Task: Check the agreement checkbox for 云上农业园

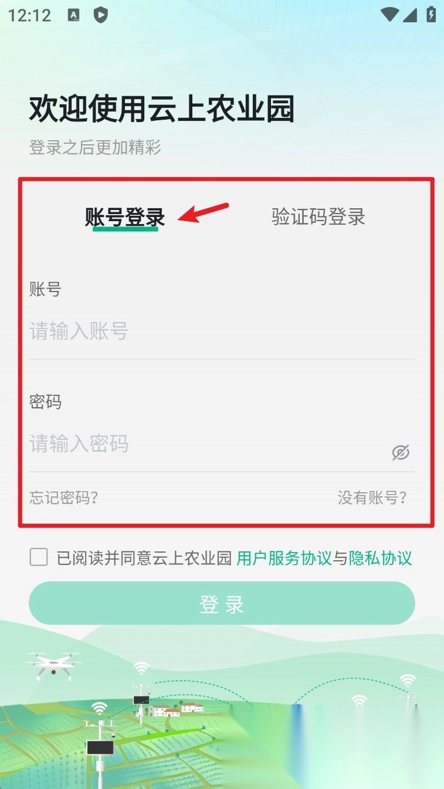Action: pyautogui.click(x=39, y=557)
